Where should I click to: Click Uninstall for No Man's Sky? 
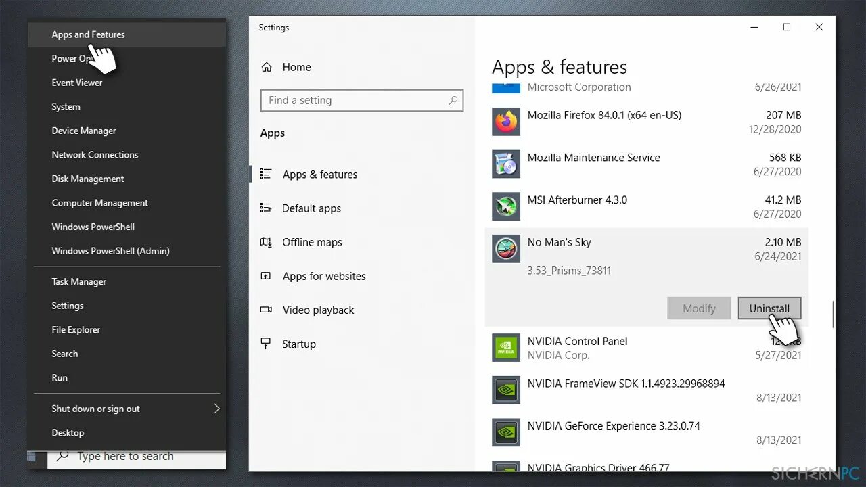[769, 308]
